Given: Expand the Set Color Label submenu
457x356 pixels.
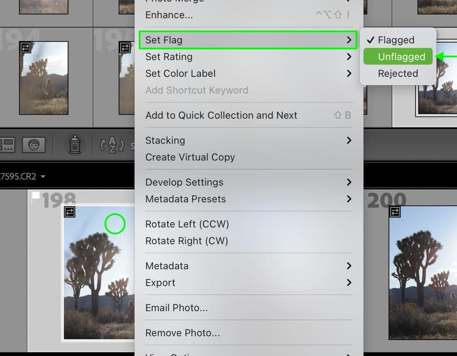Looking at the screenshot, I should pyautogui.click(x=249, y=74).
